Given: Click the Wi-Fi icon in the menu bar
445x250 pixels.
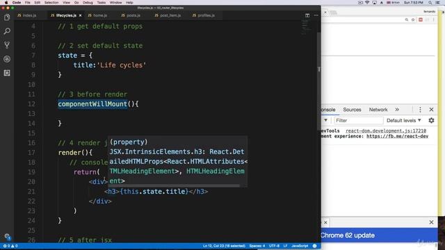Looking at the screenshot, I should click(x=367, y=3).
